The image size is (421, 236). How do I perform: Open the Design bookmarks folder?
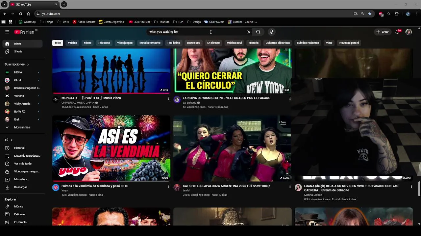tap(194, 22)
